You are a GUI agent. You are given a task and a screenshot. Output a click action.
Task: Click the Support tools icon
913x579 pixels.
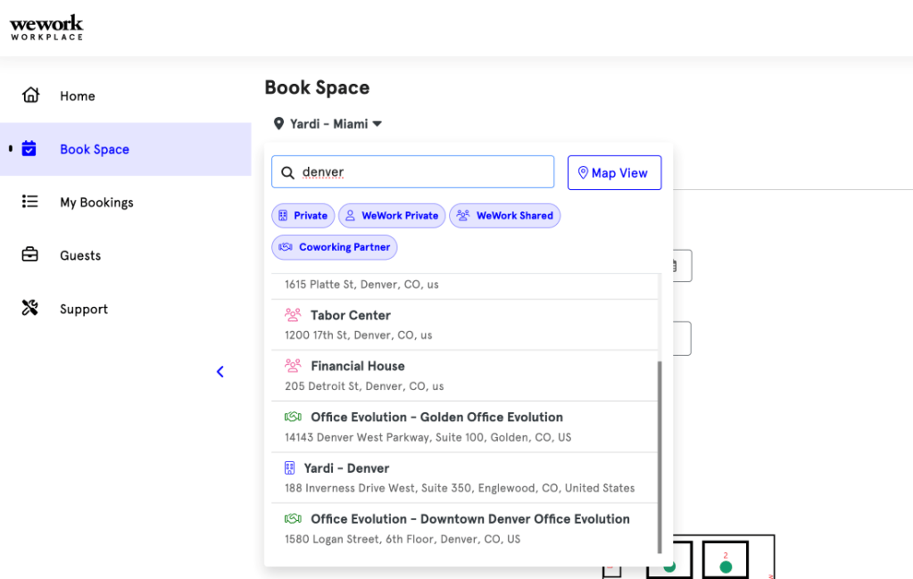pos(29,308)
